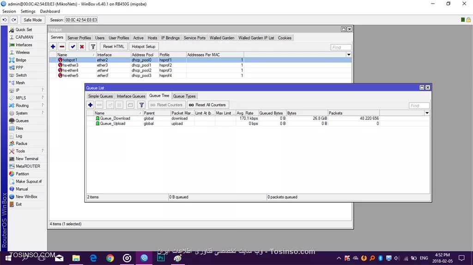Add a new Queue Tree entry with plus icon

(x=90, y=105)
